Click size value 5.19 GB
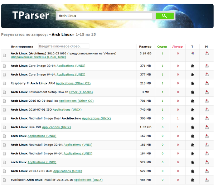Screen dimensions: 218x188 pos(145,53)
